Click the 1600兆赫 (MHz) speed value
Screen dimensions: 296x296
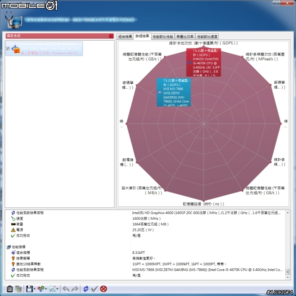pos(146,219)
